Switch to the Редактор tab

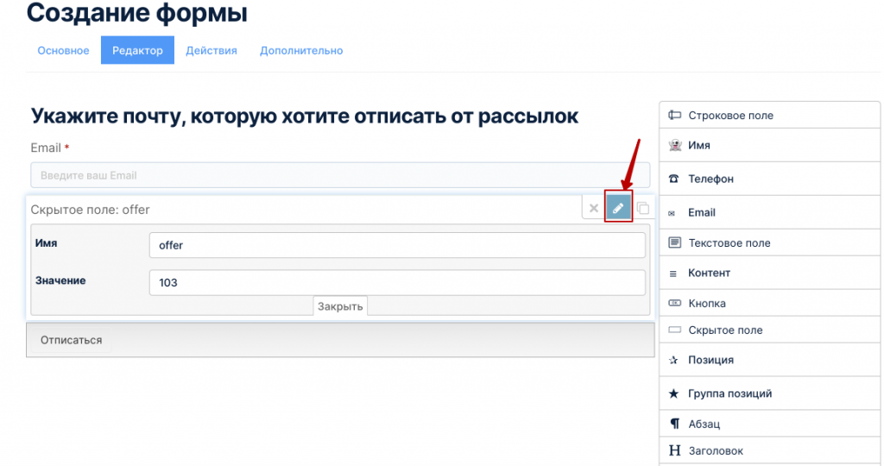click(x=137, y=50)
